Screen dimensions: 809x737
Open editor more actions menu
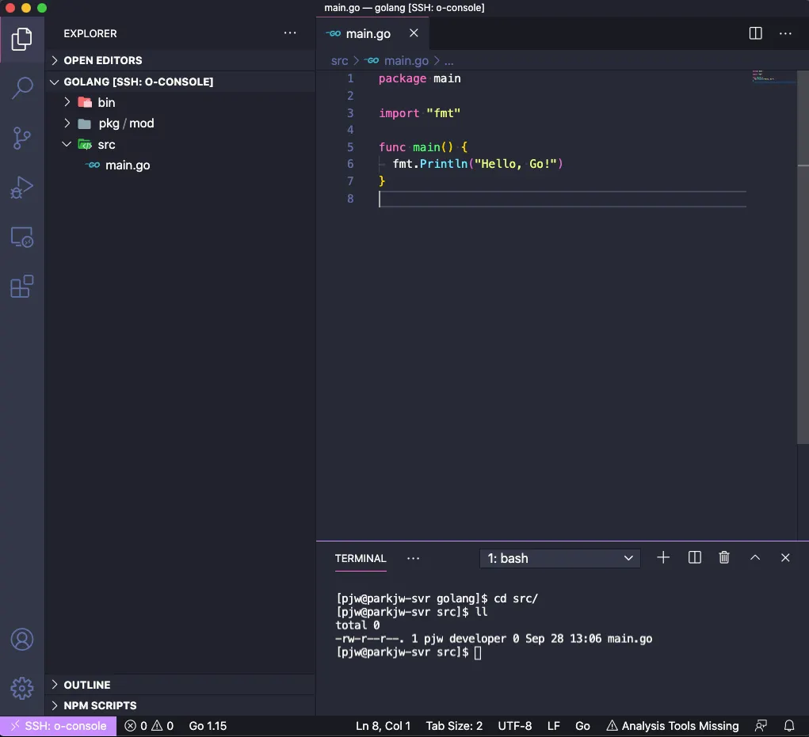[785, 33]
